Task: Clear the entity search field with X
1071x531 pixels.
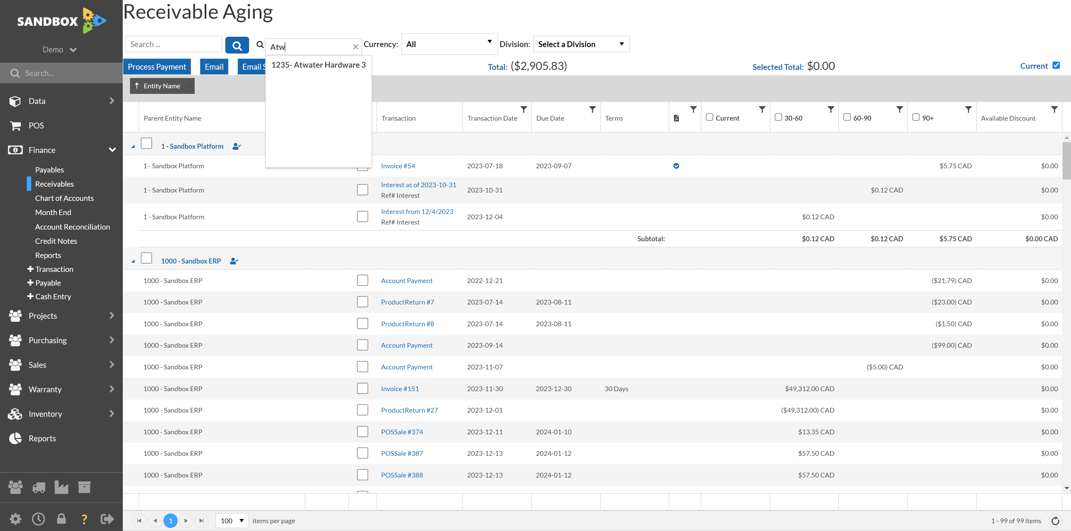Action: [356, 47]
